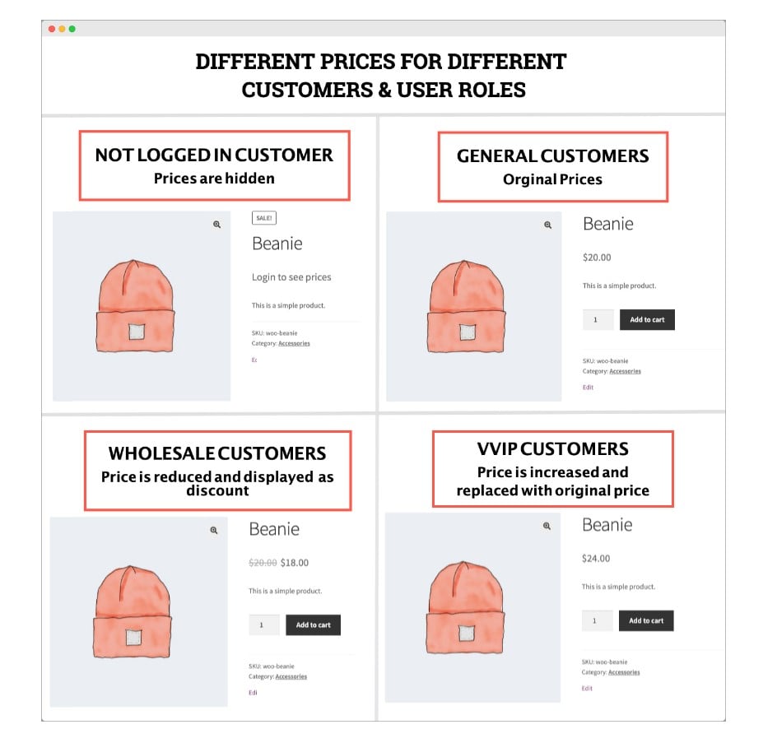Click the yellow window minimize dot
Screen dimensions: 777x743
(x=62, y=29)
